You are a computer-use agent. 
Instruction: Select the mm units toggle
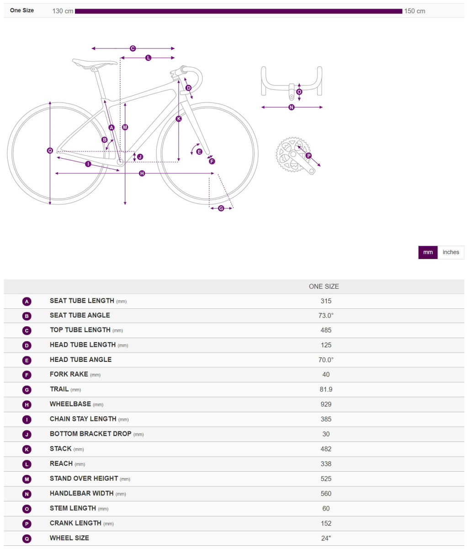point(428,252)
